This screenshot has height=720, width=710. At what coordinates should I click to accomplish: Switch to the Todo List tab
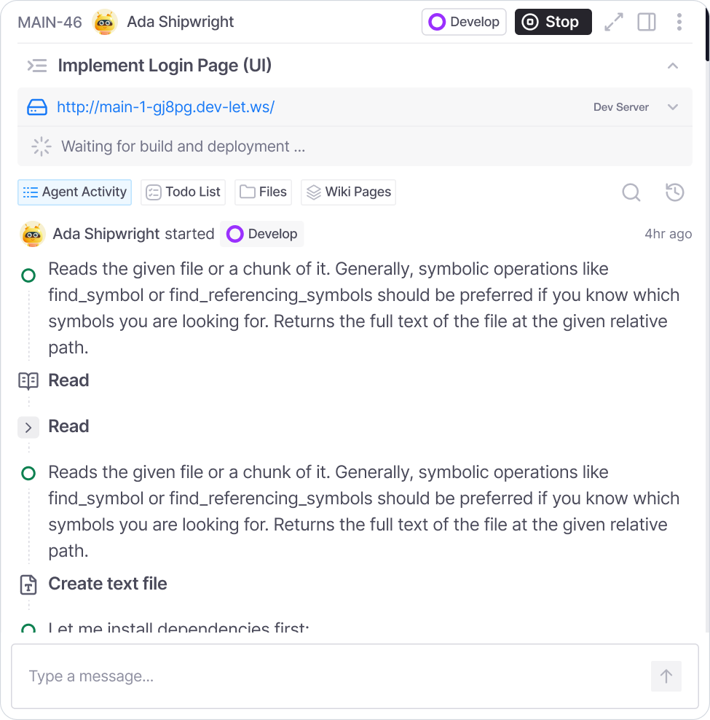point(184,192)
